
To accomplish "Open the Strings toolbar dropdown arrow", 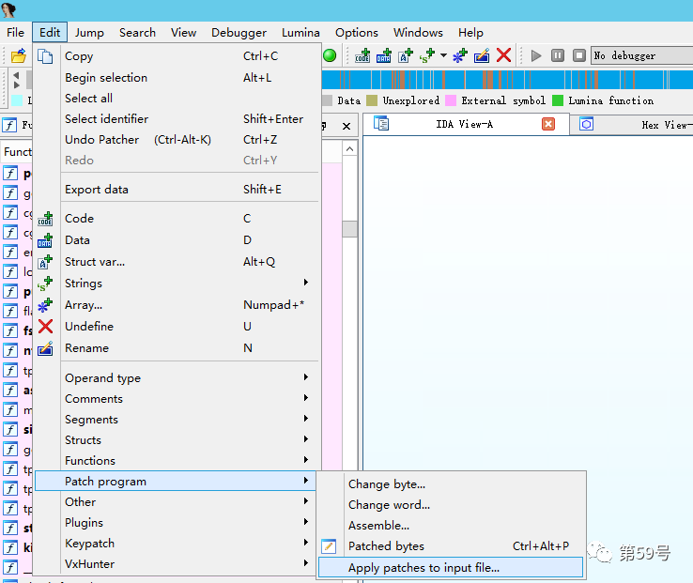I will [443, 55].
